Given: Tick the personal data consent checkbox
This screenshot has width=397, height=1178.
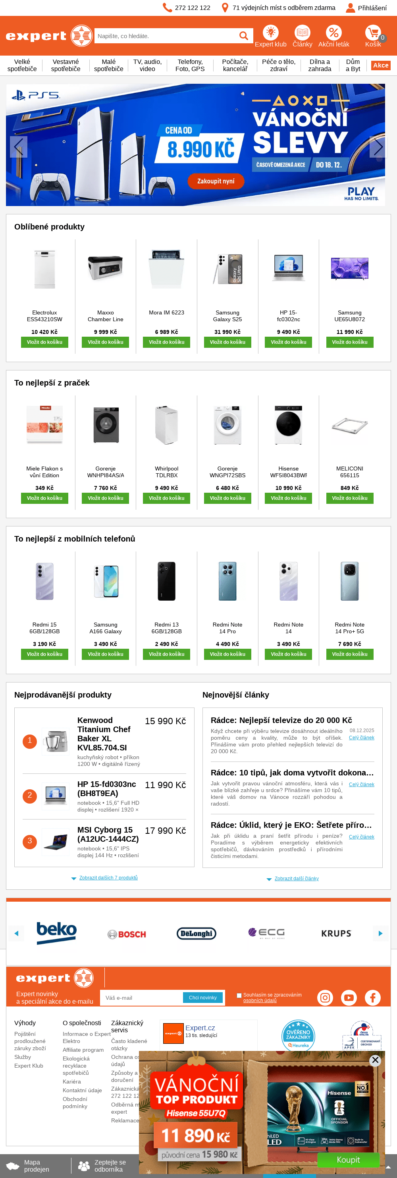Looking at the screenshot, I should (239, 995).
